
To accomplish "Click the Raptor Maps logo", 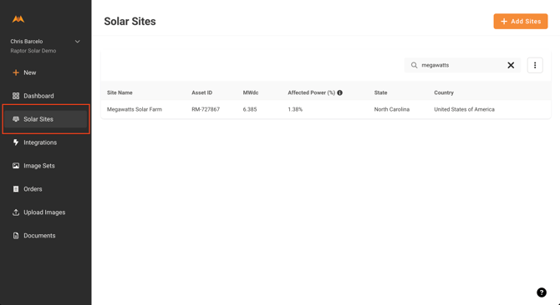I will pyautogui.click(x=18, y=19).
